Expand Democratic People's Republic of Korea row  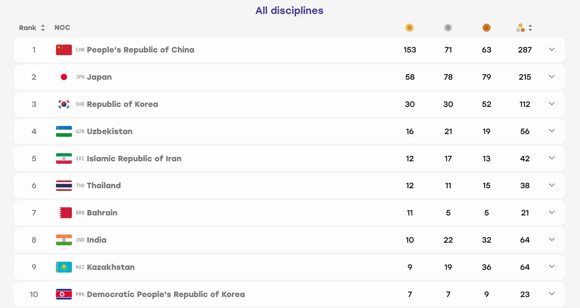[552, 294]
